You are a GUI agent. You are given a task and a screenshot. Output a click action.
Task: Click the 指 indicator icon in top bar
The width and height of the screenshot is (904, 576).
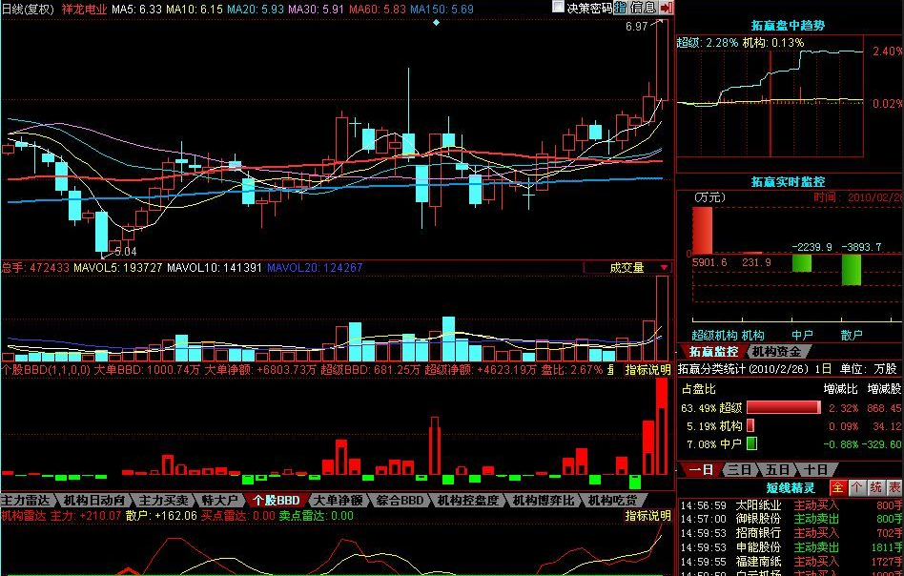pyautogui.click(x=621, y=8)
